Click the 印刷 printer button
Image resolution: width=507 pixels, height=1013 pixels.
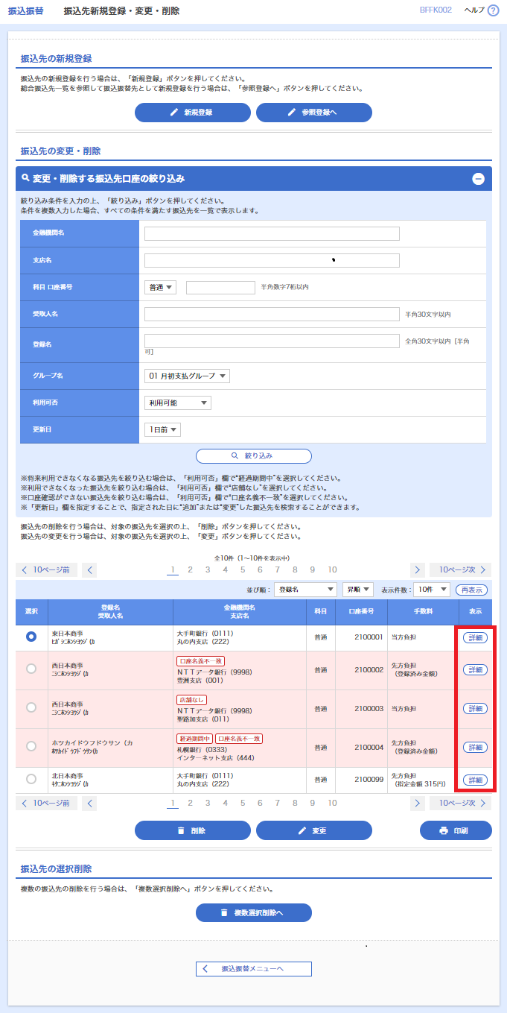point(456,830)
